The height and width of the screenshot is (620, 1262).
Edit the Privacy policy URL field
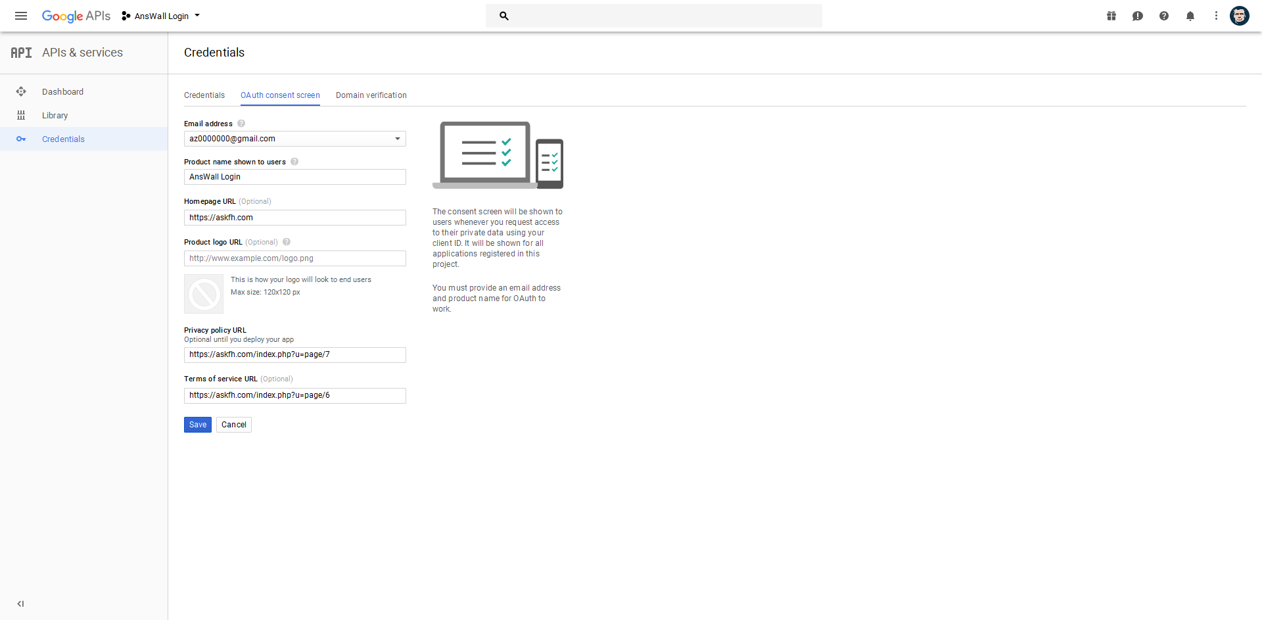tap(295, 354)
